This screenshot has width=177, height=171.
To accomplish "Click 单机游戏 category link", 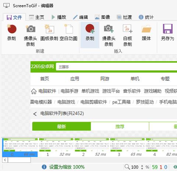I will pos(90,91).
